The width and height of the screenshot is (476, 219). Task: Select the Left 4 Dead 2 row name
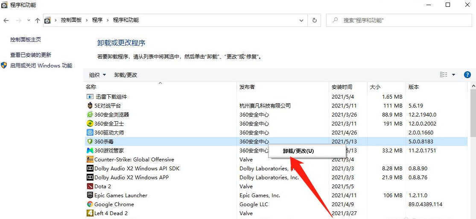point(111,213)
